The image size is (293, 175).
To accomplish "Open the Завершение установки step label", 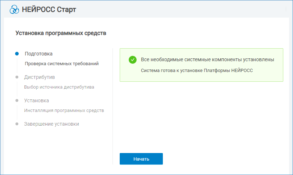I will click(x=51, y=124).
